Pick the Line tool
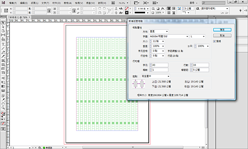The height and width of the screenshot is (149, 248). 3,48
